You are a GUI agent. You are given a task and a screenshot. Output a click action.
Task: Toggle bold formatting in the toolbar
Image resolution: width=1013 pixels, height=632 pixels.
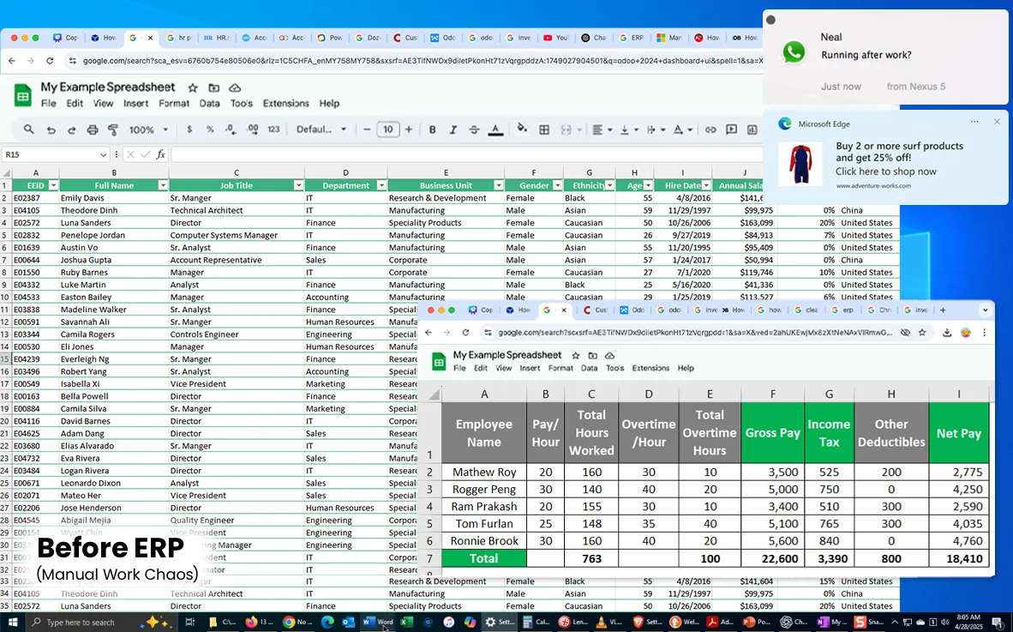pos(433,129)
